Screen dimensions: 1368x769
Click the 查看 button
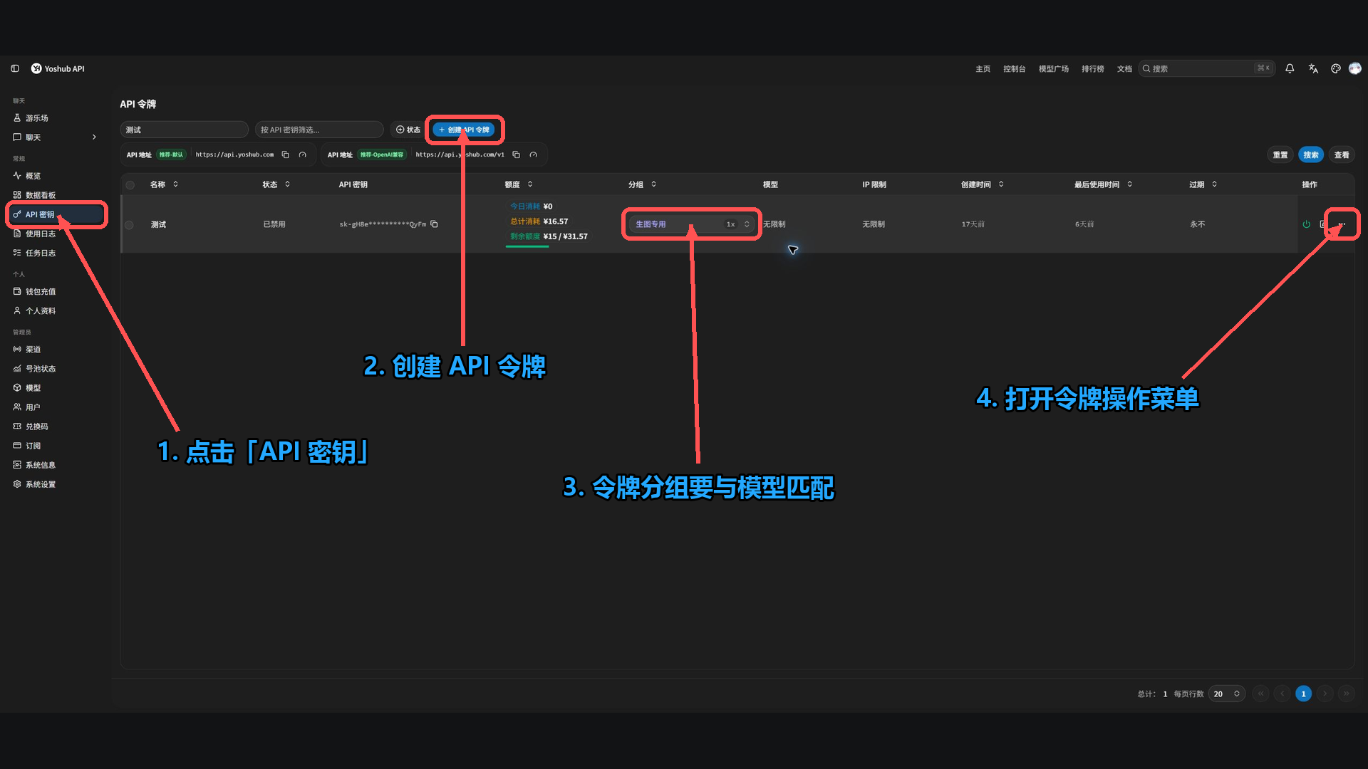1342,155
